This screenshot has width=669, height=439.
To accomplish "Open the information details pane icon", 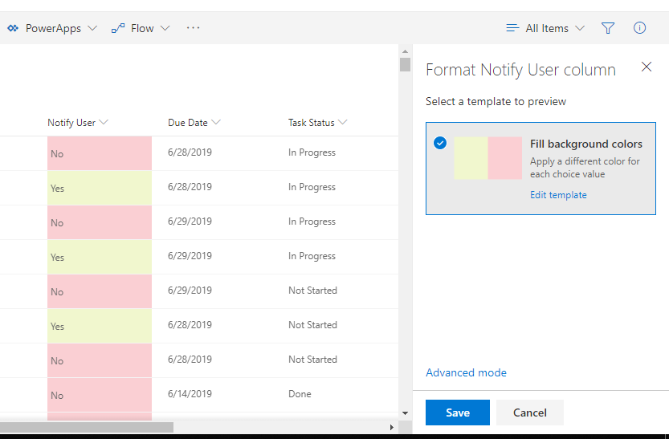I will pyautogui.click(x=639, y=28).
